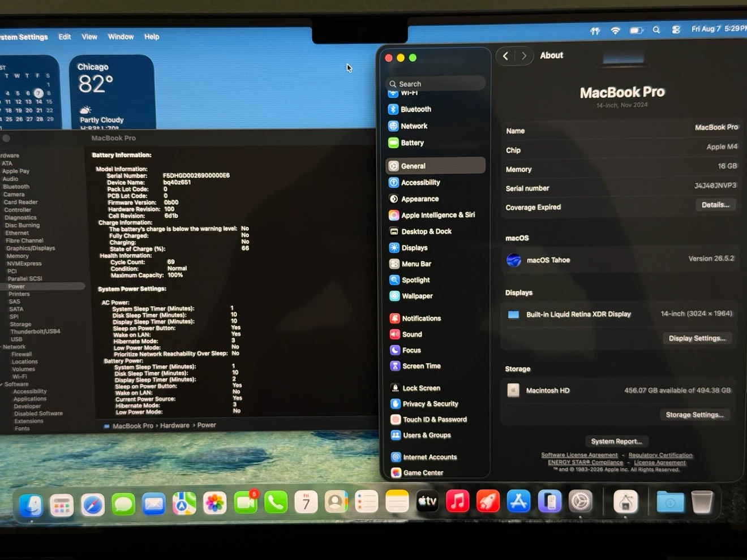The image size is (747, 560).
Task: Open Desktop & Dock settings
Action: (436, 231)
